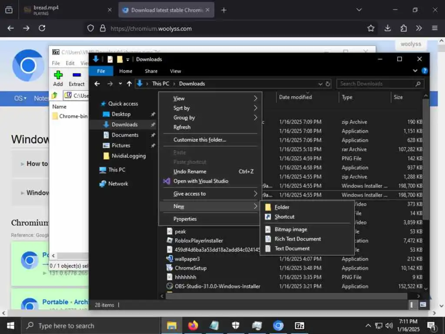Refresh the Downloads address bar

tap(328, 84)
